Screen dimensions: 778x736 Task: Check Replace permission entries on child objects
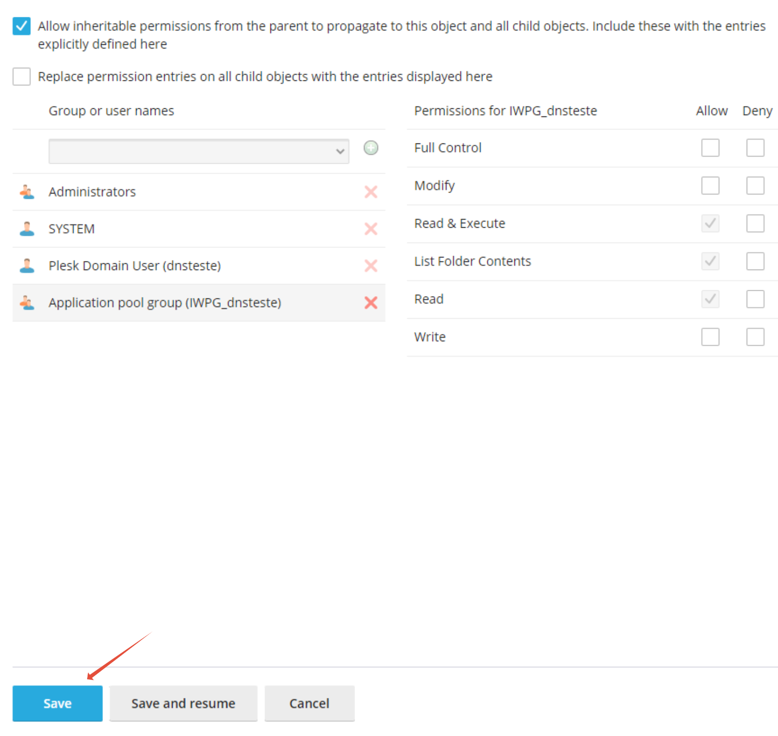click(x=22, y=77)
